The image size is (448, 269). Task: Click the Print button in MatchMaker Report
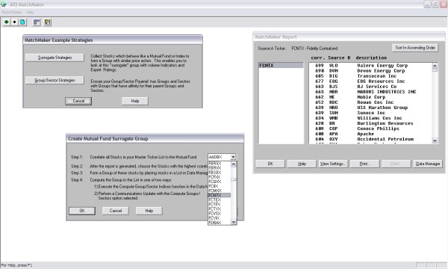click(x=364, y=164)
